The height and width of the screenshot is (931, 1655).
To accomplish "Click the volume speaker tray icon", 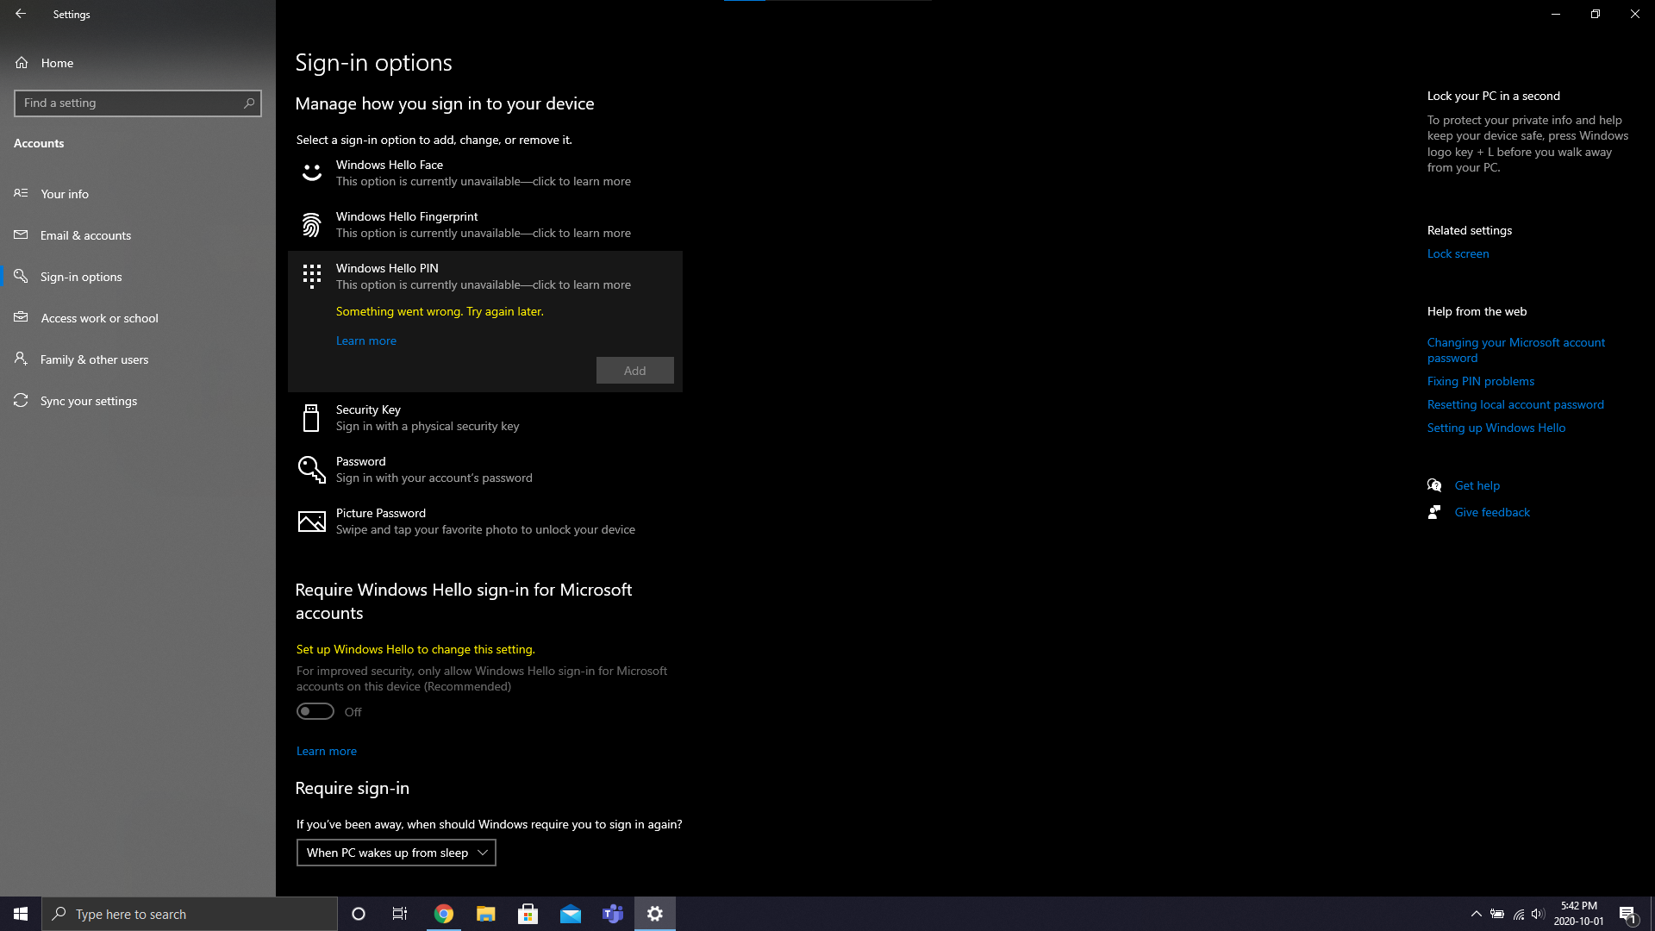I will point(1539,914).
